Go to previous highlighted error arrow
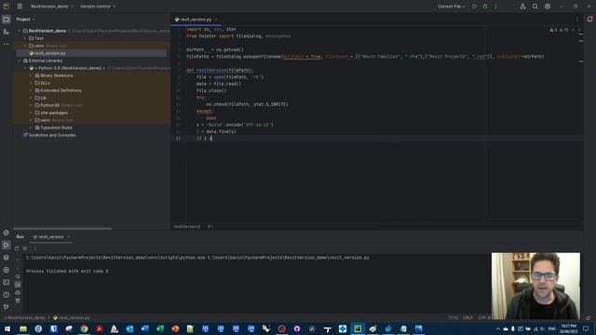Image resolution: width=596 pixels, height=335 pixels. 574,30
